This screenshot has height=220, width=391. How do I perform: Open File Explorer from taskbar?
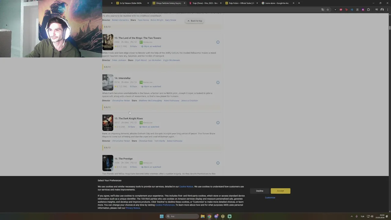pyautogui.click(x=203, y=216)
